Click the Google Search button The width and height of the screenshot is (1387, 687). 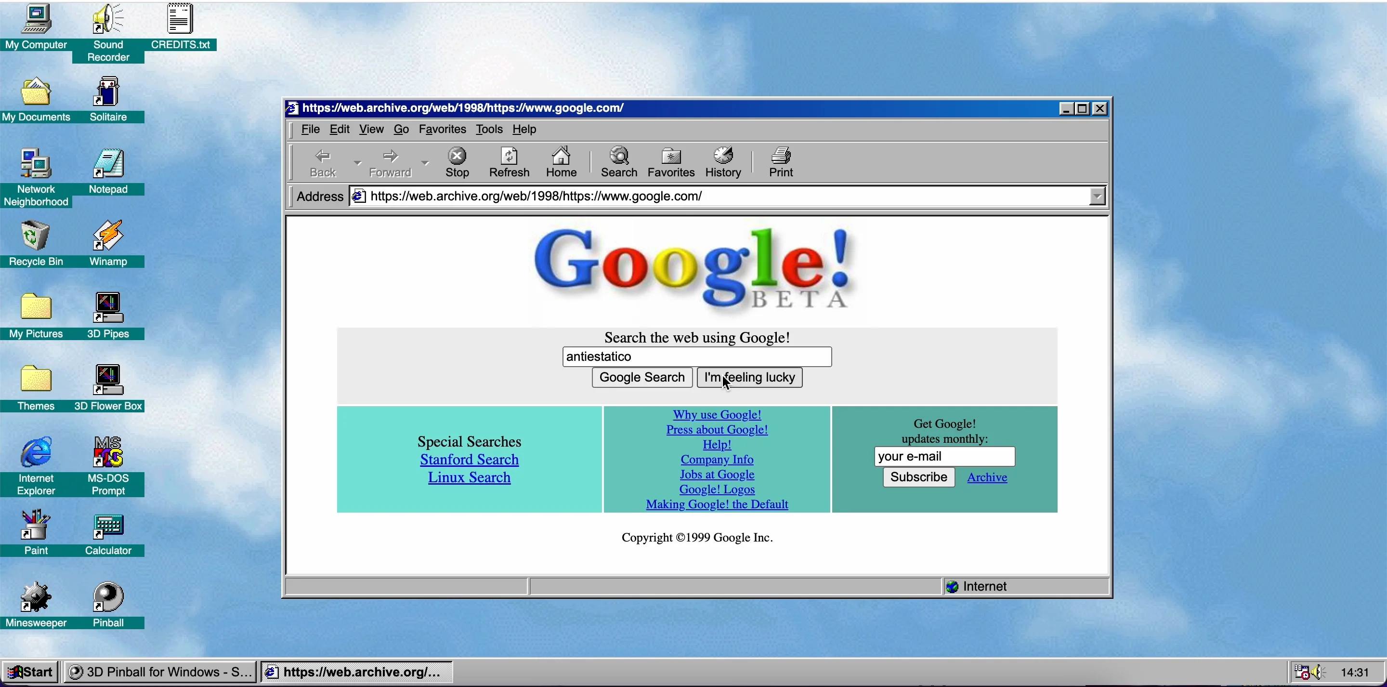(641, 377)
